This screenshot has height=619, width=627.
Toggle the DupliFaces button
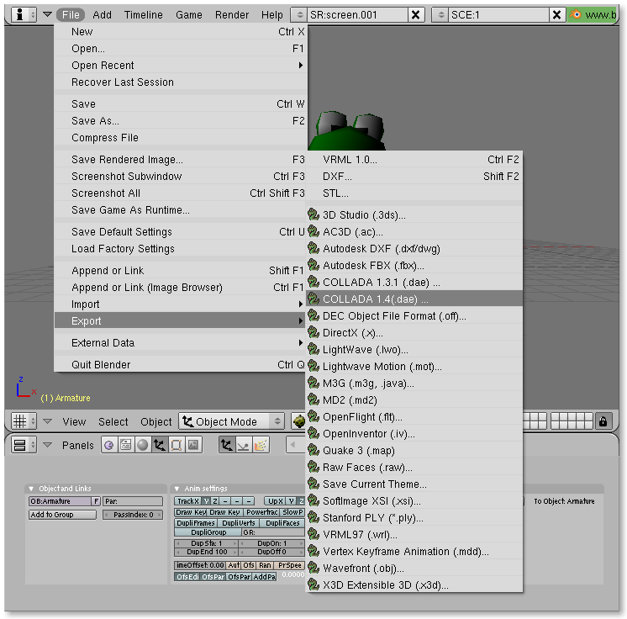click(282, 523)
